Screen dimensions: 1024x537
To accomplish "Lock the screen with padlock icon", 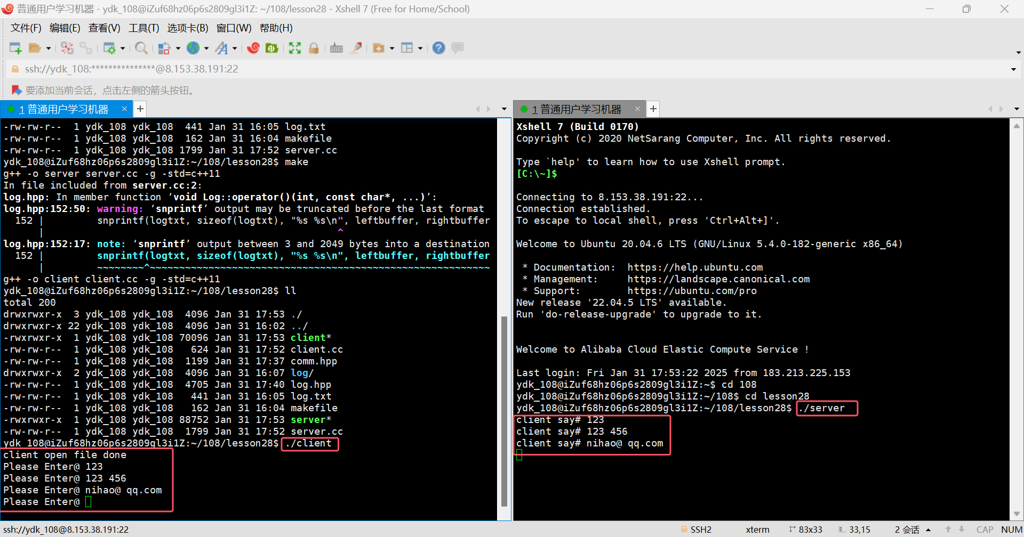I will pyautogui.click(x=314, y=48).
